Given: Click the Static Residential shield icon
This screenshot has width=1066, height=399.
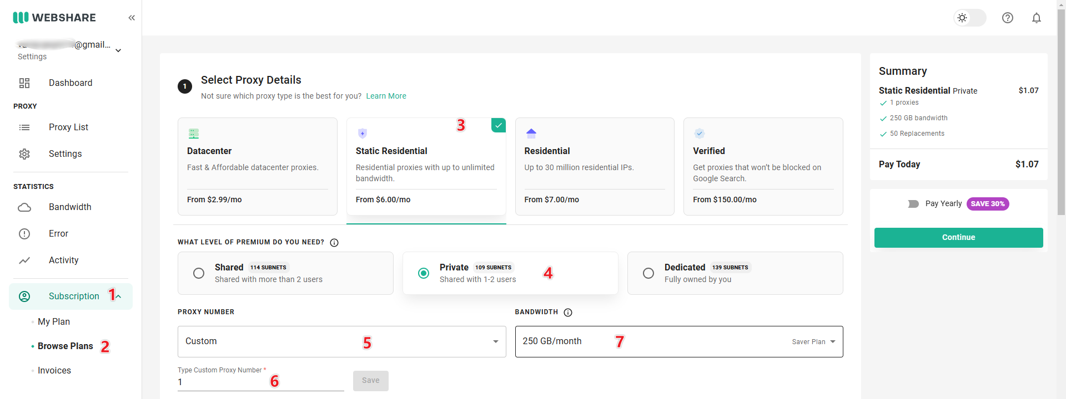Looking at the screenshot, I should (x=363, y=134).
